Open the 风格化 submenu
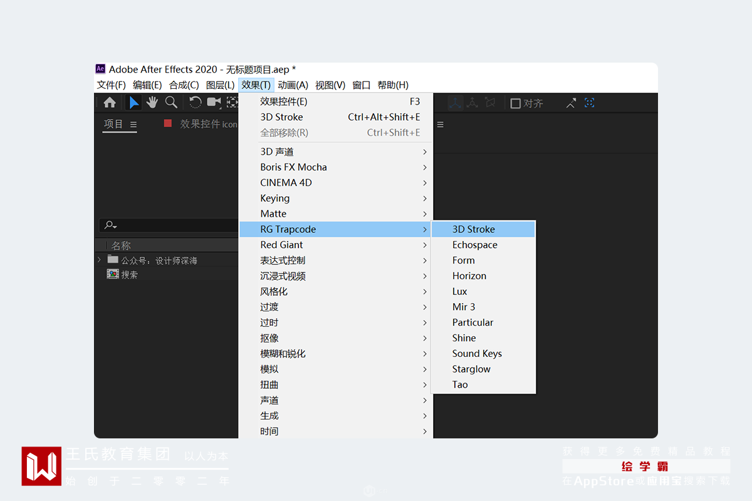This screenshot has width=752, height=501. tap(335, 292)
